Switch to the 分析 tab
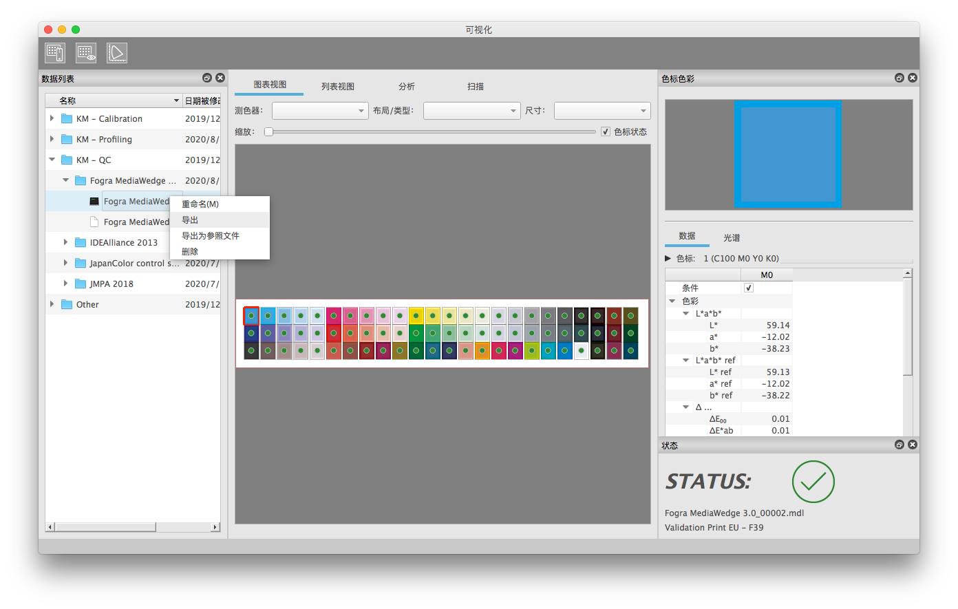Image resolution: width=958 pixels, height=609 pixels. click(x=407, y=86)
